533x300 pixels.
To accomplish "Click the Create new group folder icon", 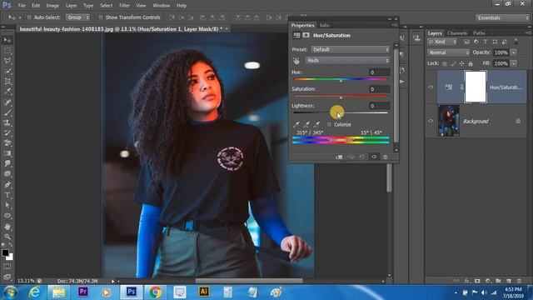I will tap(498, 281).
